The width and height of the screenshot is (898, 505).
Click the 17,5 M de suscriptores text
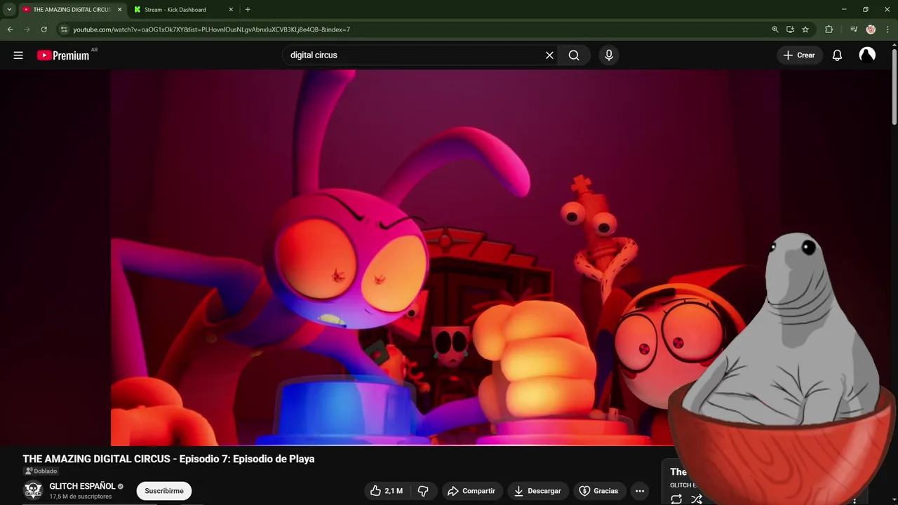(81, 497)
